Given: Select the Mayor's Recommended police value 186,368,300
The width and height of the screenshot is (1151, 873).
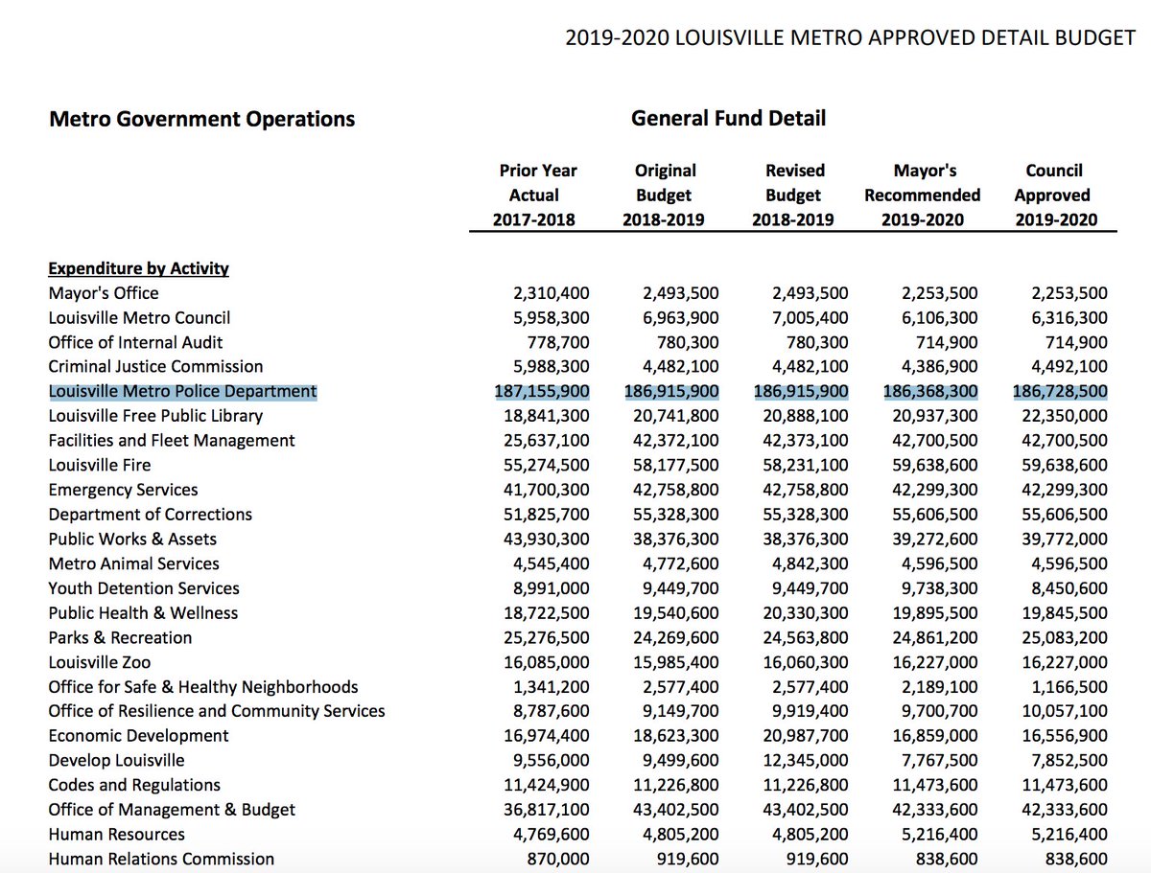Looking at the screenshot, I should pyautogui.click(x=930, y=391).
